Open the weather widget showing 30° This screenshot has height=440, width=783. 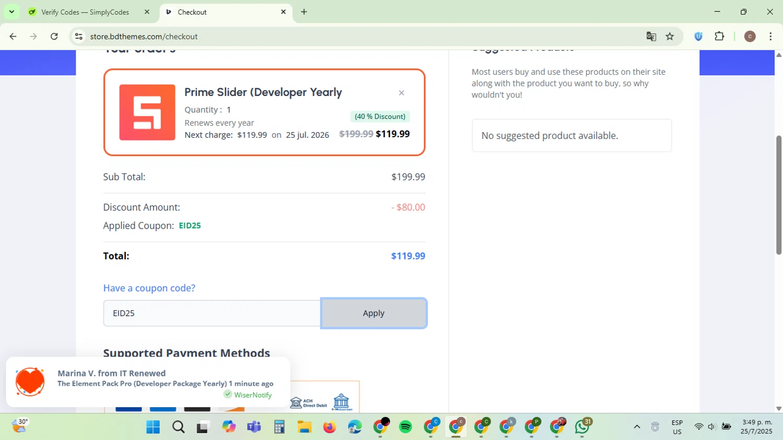20,426
